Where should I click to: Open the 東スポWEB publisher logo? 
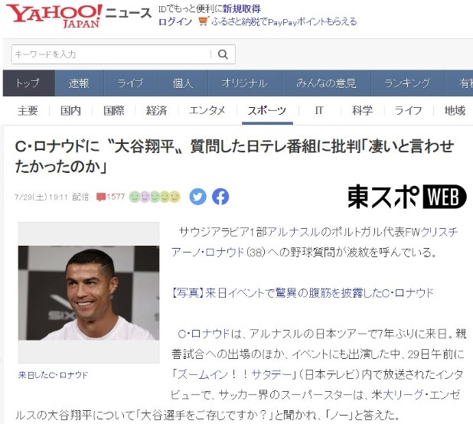(x=407, y=197)
